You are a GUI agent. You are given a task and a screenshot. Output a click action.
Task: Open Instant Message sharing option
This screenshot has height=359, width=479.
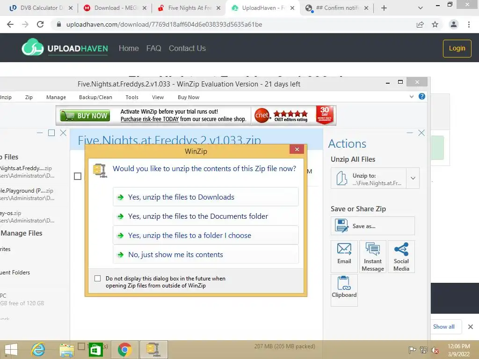373,256
